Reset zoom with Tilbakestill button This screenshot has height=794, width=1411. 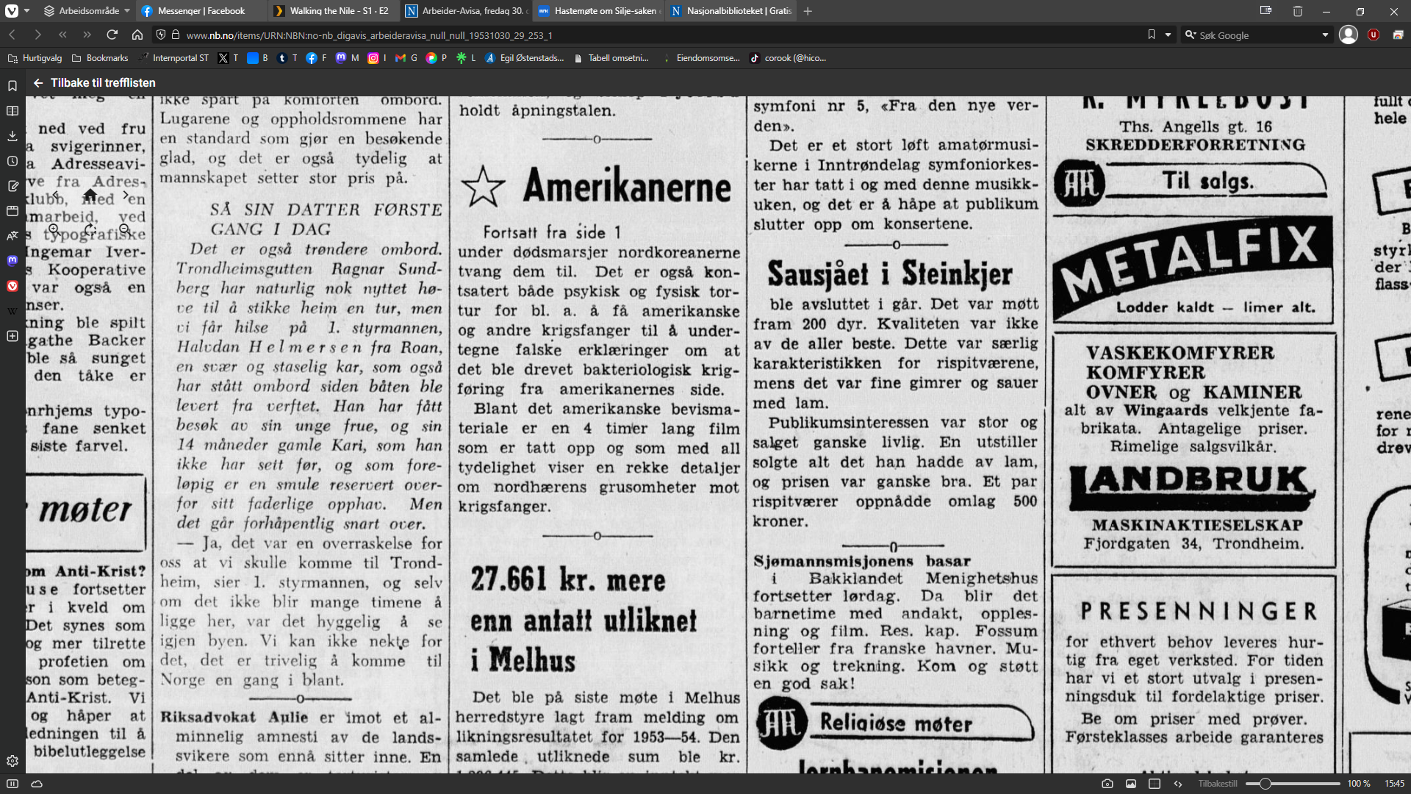click(1218, 784)
